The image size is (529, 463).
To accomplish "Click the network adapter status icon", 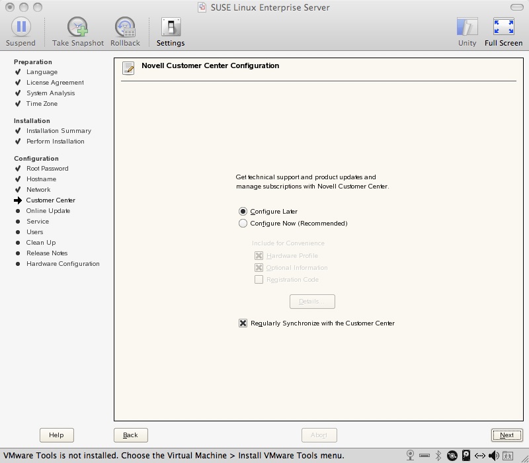I will pyautogui.click(x=480, y=456).
